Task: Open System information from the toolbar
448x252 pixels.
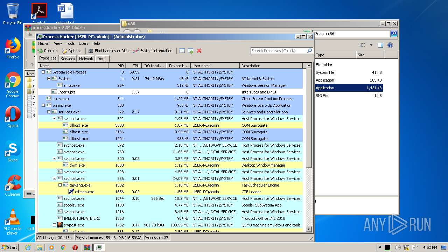Action: (x=153, y=51)
